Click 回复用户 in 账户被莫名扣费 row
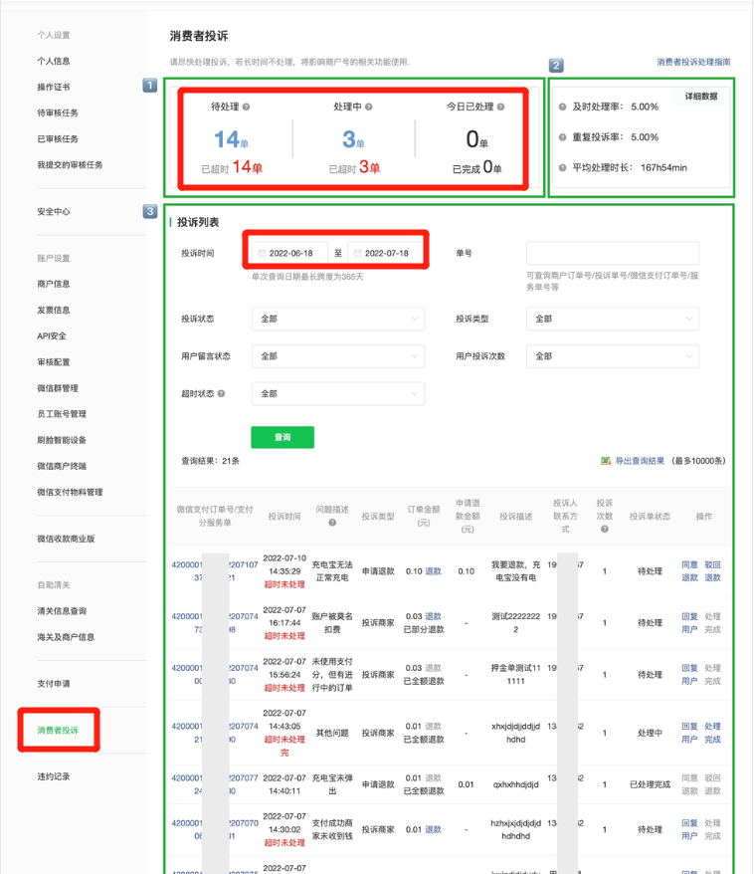The height and width of the screenshot is (874, 754). point(689,623)
